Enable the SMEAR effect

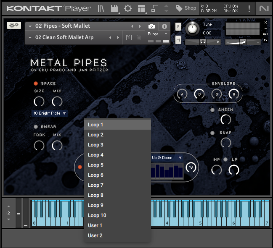(36, 127)
